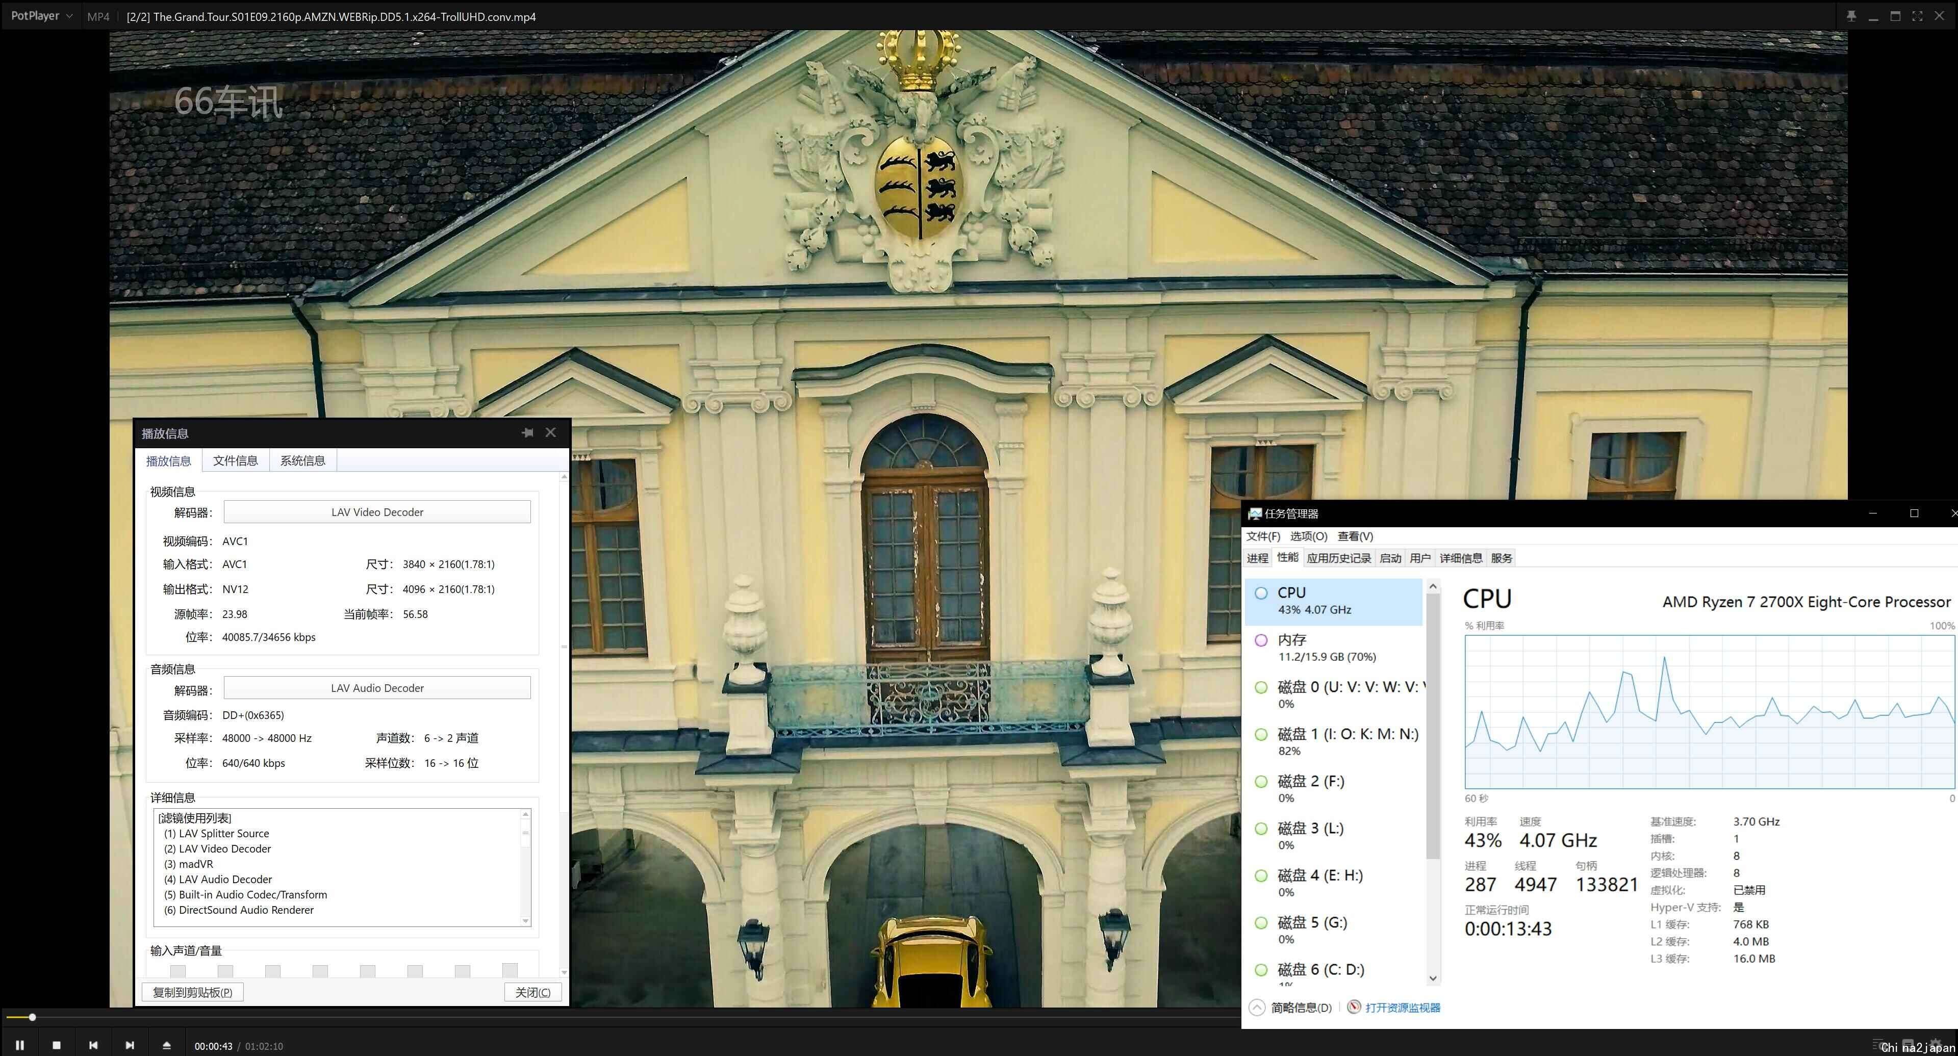Skip to next file button
The width and height of the screenshot is (1958, 1056).
click(129, 1045)
